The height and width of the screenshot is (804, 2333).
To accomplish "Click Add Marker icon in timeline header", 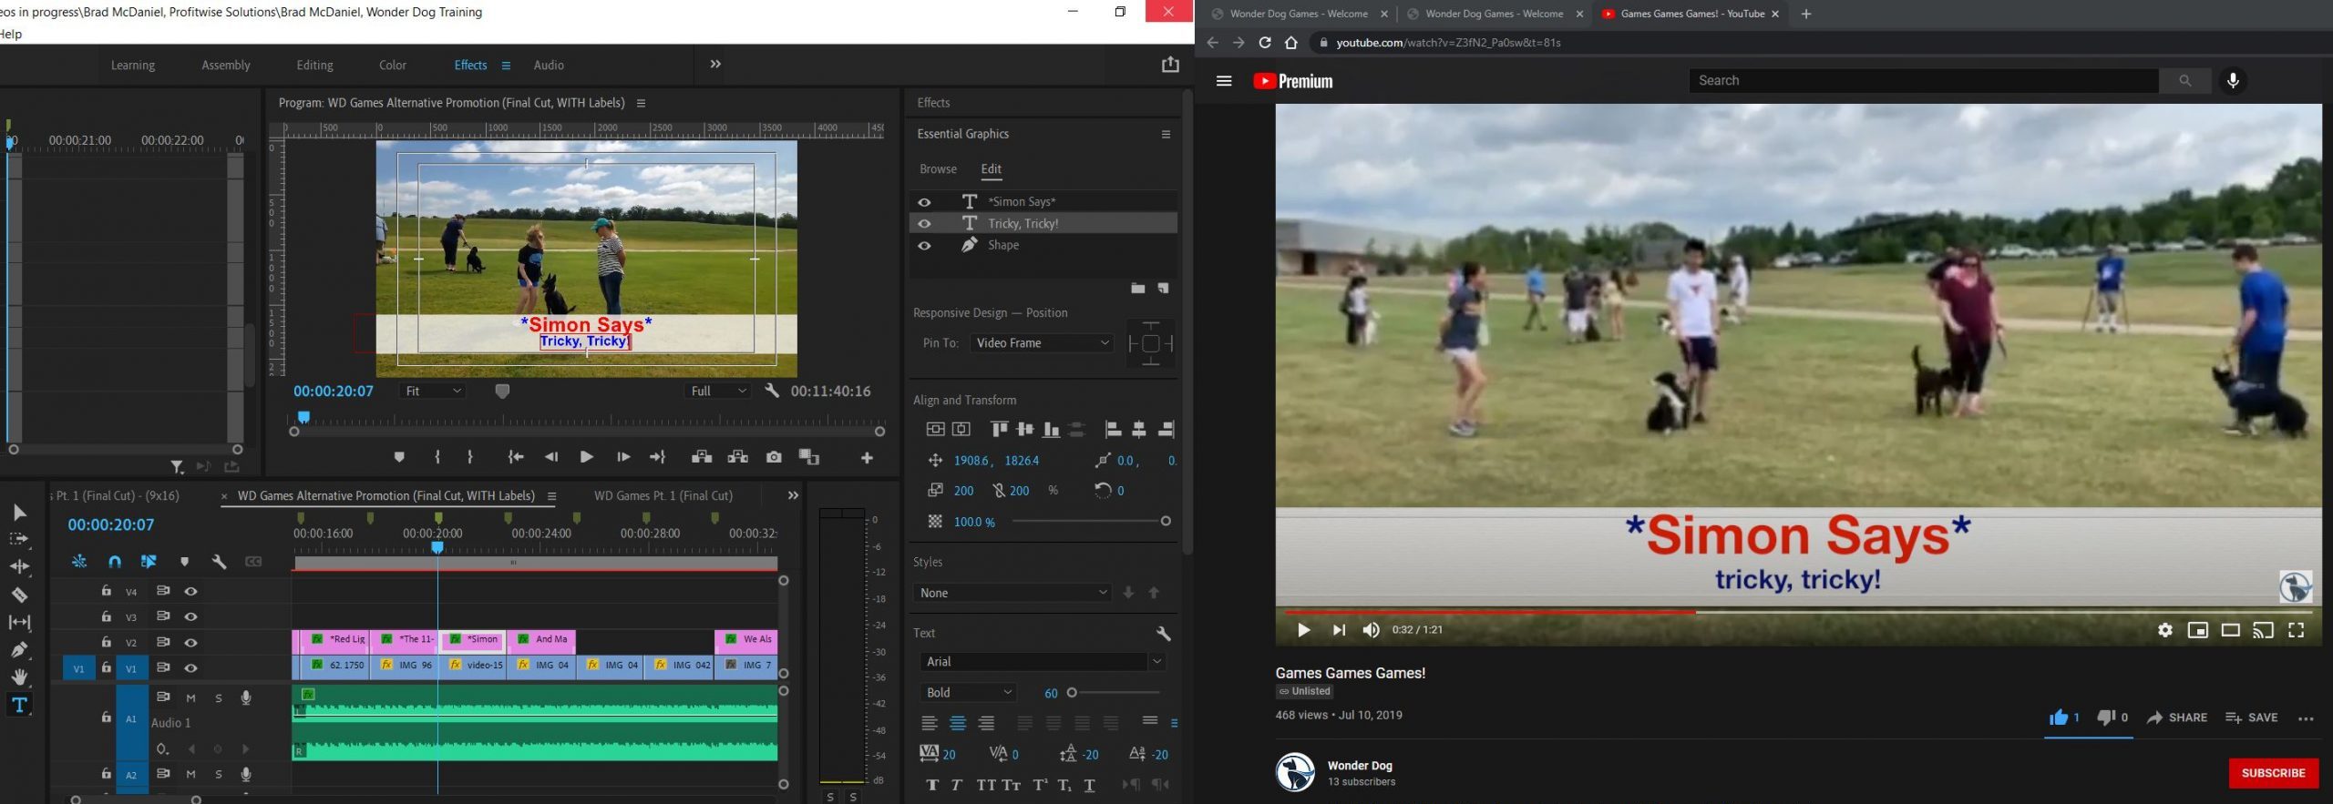I will point(184,562).
